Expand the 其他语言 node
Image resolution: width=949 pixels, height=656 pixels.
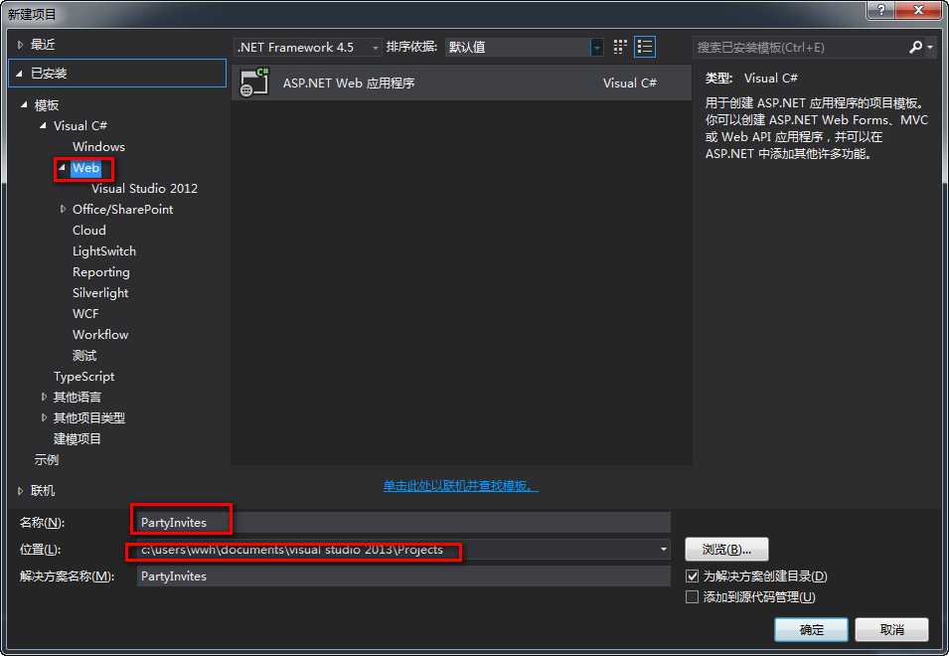(44, 397)
